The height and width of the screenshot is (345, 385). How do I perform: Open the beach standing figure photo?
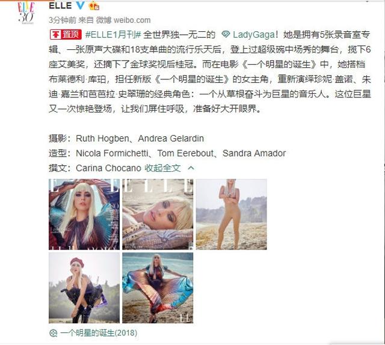pos(231,215)
